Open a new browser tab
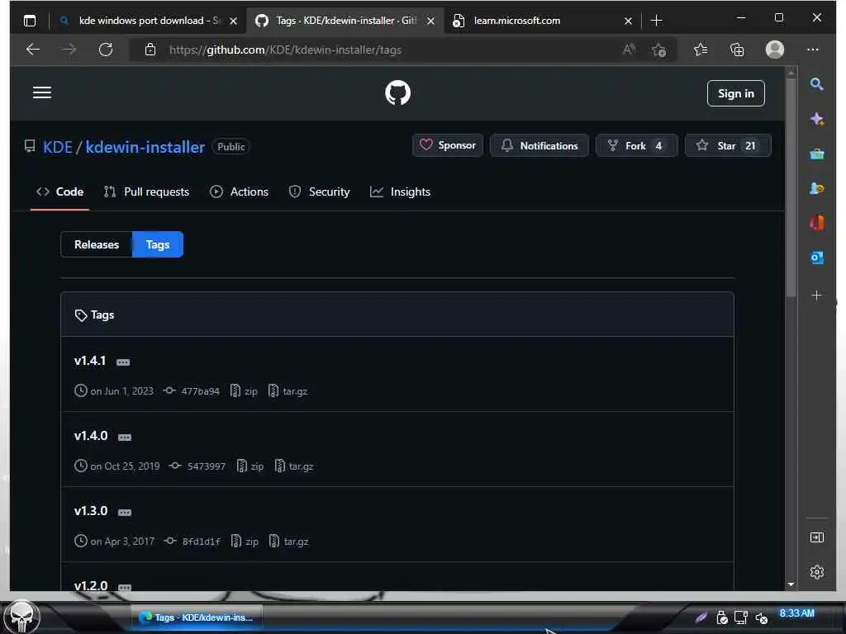Image resolution: width=846 pixels, height=634 pixels. tap(657, 21)
